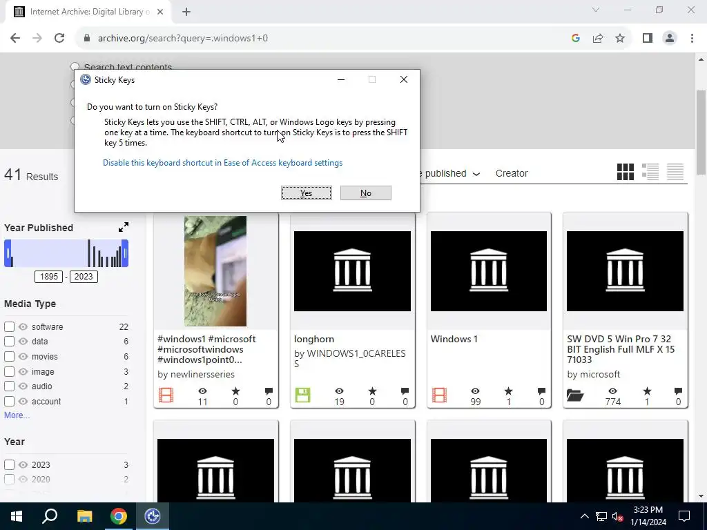Click the Google icon in address bar
Viewport: 707px width, 530px height.
point(575,38)
